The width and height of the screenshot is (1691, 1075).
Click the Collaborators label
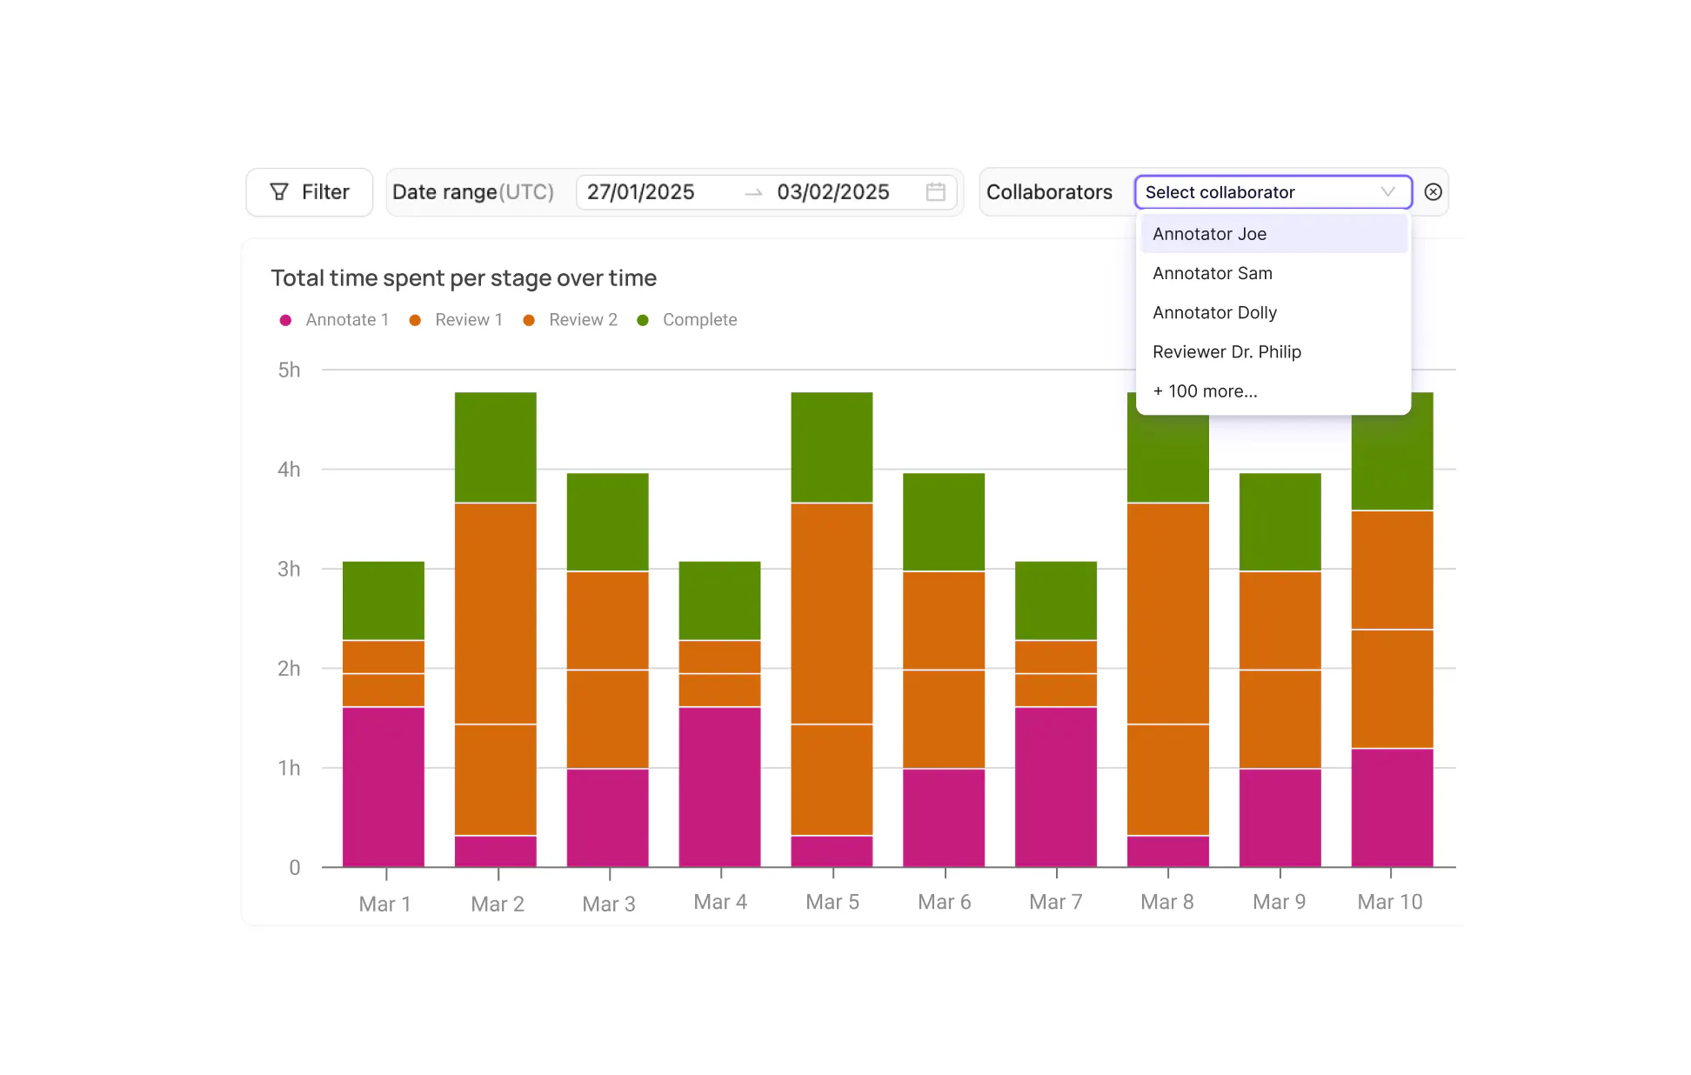coord(1049,192)
